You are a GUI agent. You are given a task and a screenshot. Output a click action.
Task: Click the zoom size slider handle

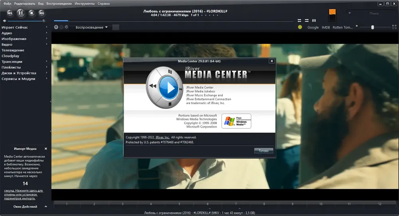pyautogui.click(x=373, y=27)
